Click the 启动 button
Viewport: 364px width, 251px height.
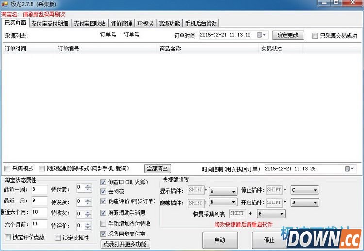220,240
